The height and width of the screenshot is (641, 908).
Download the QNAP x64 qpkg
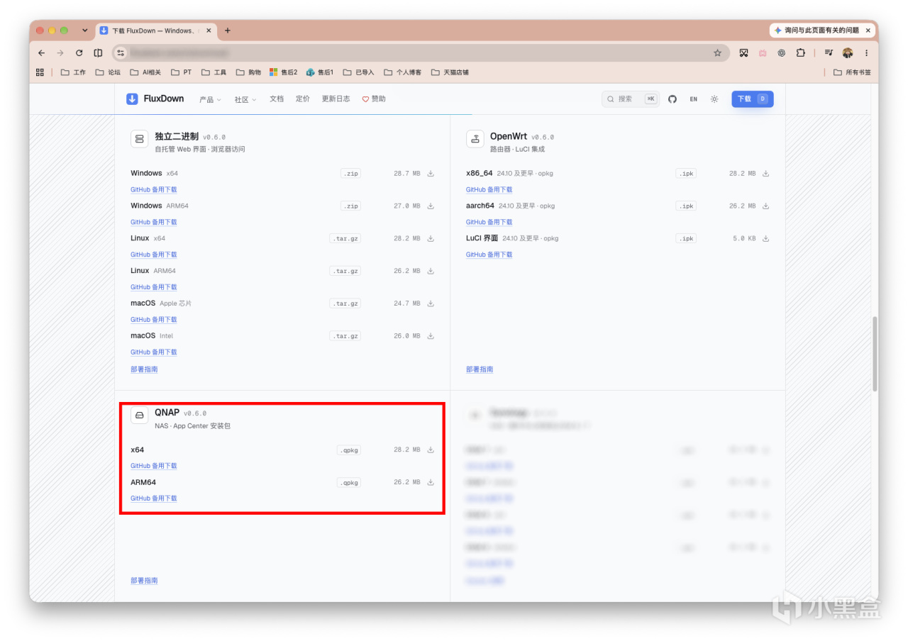pyautogui.click(x=431, y=450)
